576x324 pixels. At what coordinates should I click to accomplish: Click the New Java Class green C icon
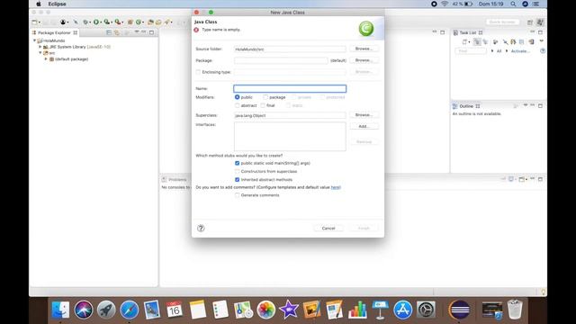pos(139,22)
